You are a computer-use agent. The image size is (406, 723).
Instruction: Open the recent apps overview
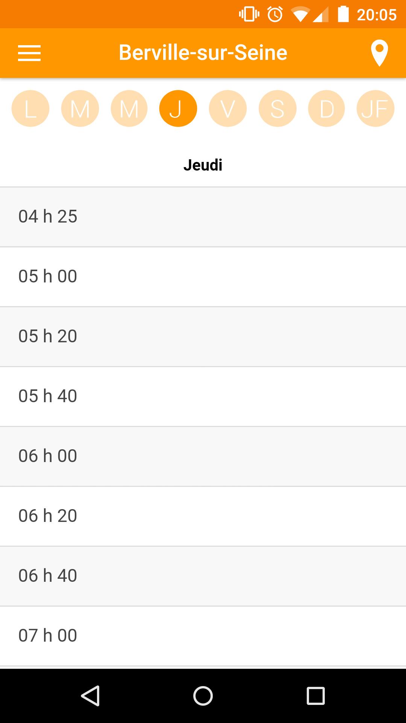tap(315, 696)
